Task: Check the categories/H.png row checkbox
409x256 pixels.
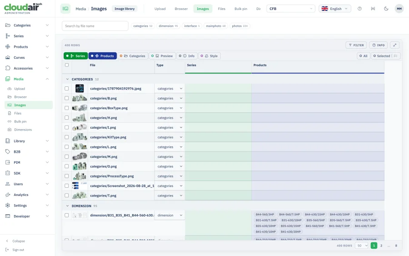Action: pyautogui.click(x=67, y=118)
